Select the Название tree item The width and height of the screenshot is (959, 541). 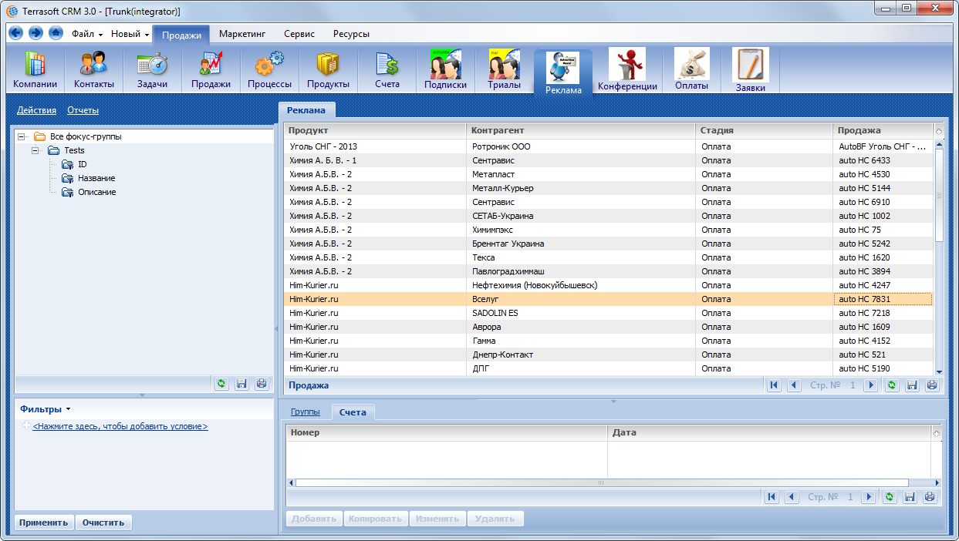pos(96,178)
